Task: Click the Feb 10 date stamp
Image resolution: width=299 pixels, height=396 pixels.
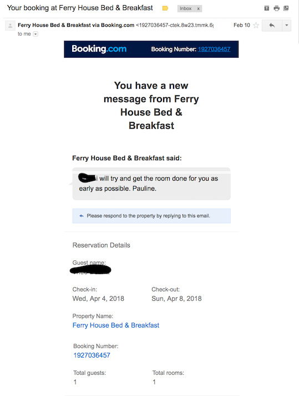Action: [241, 25]
